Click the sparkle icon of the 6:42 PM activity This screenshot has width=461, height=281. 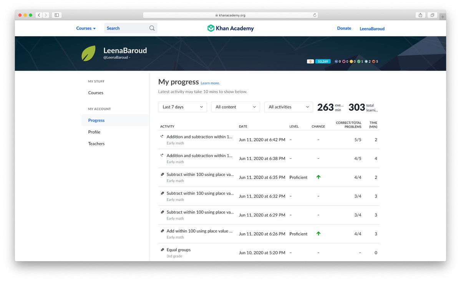tap(162, 136)
